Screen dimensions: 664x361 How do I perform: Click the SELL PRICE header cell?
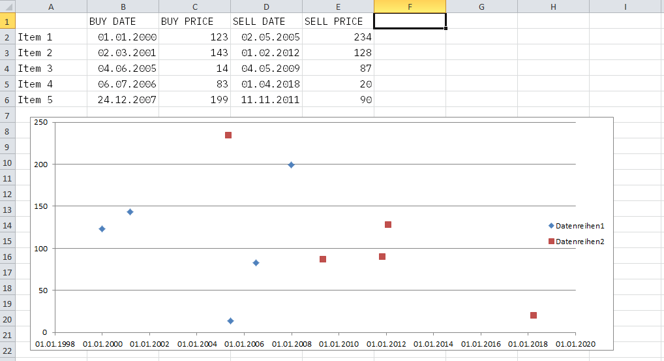338,22
